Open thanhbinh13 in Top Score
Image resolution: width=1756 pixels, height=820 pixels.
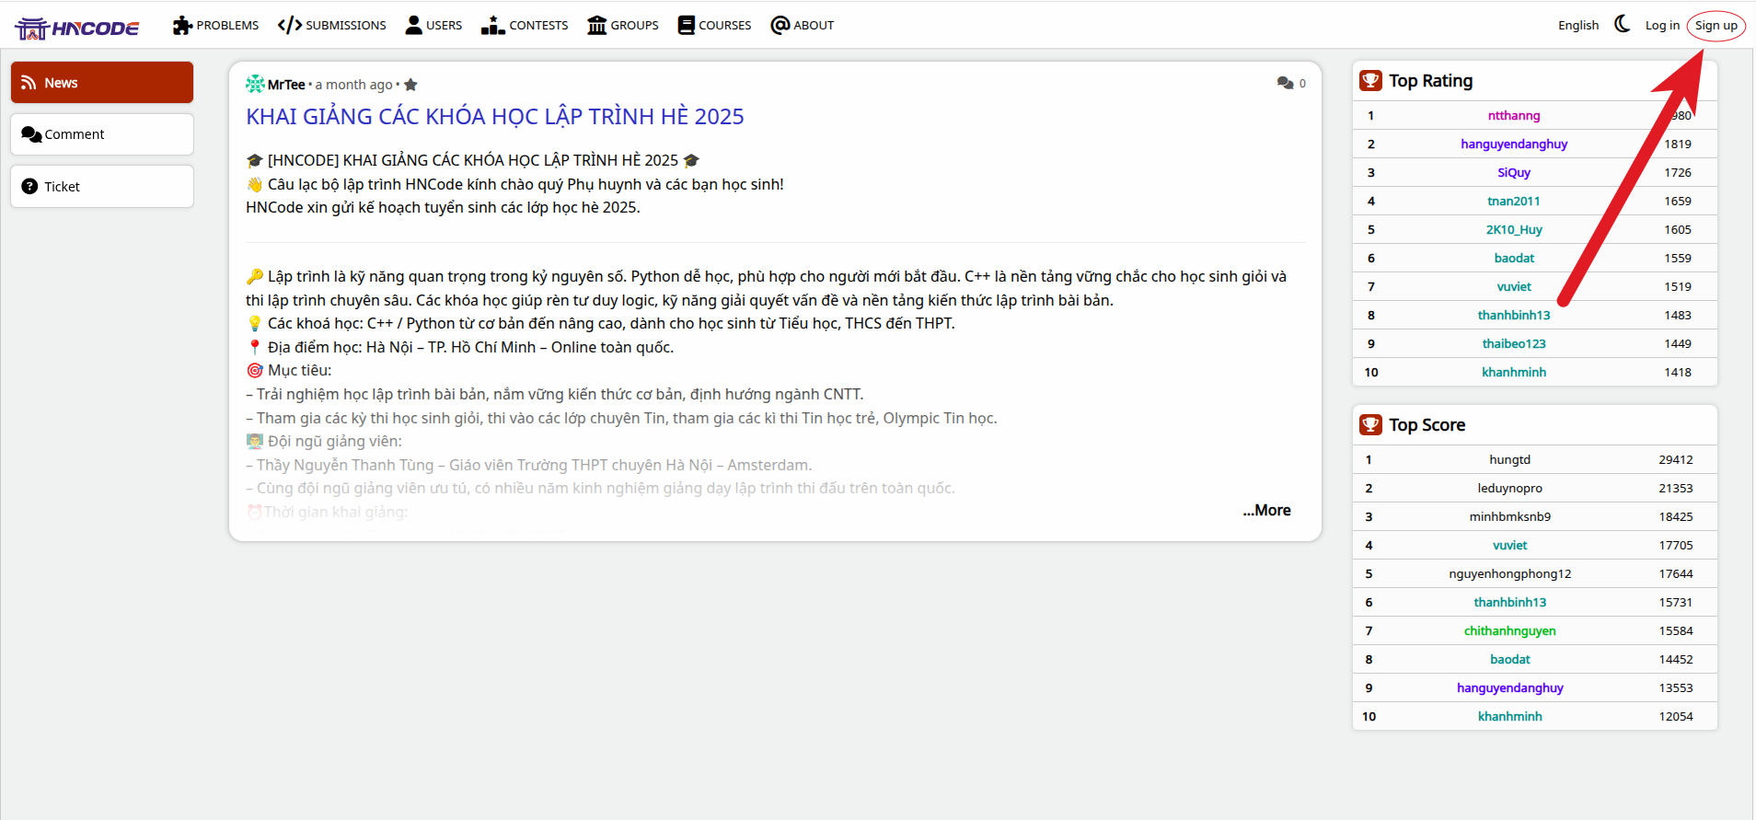click(x=1510, y=602)
